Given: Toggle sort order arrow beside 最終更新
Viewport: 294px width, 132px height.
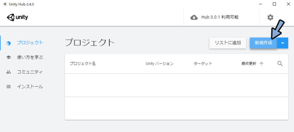Looking at the screenshot, I should pos(262,64).
